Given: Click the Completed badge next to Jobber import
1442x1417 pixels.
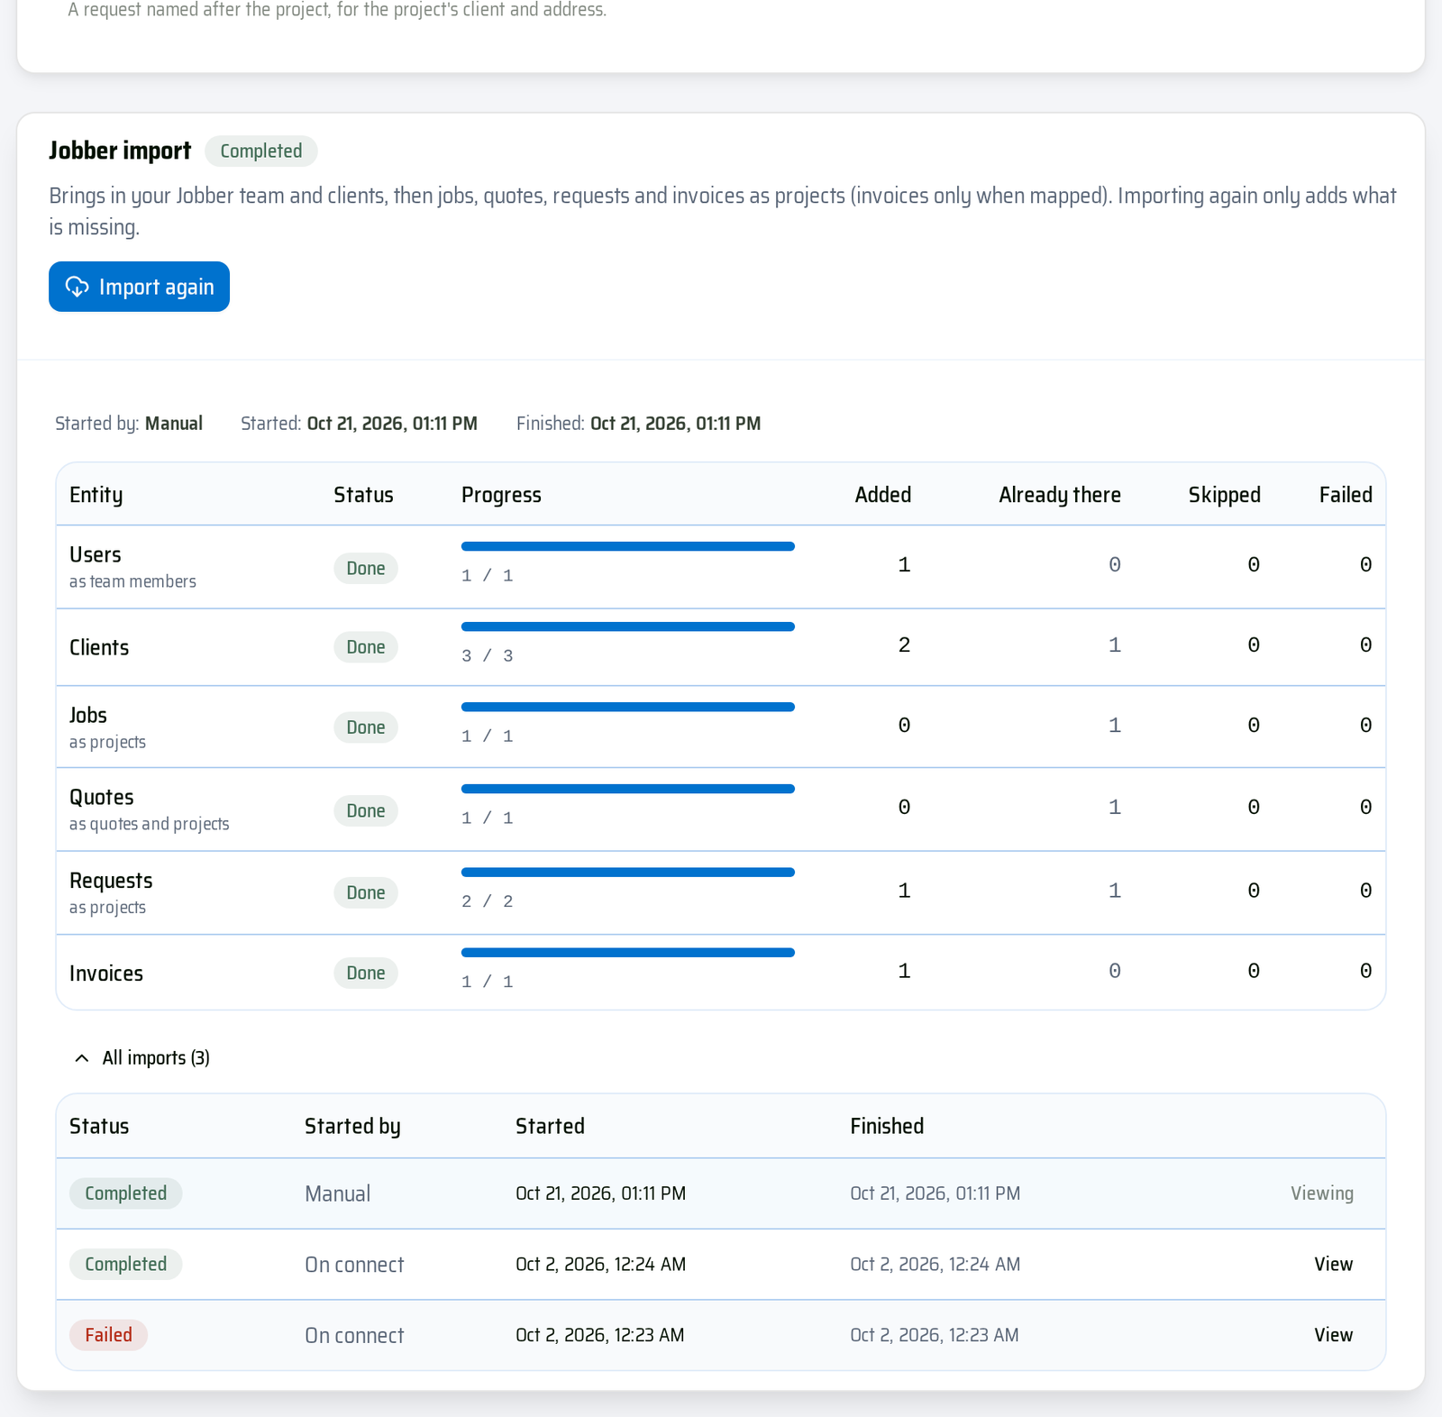Looking at the screenshot, I should tap(261, 151).
